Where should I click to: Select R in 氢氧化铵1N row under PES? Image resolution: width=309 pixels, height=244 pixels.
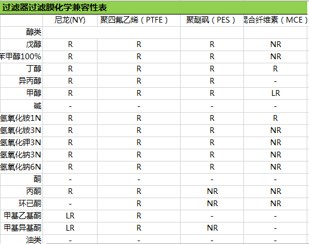(212, 119)
